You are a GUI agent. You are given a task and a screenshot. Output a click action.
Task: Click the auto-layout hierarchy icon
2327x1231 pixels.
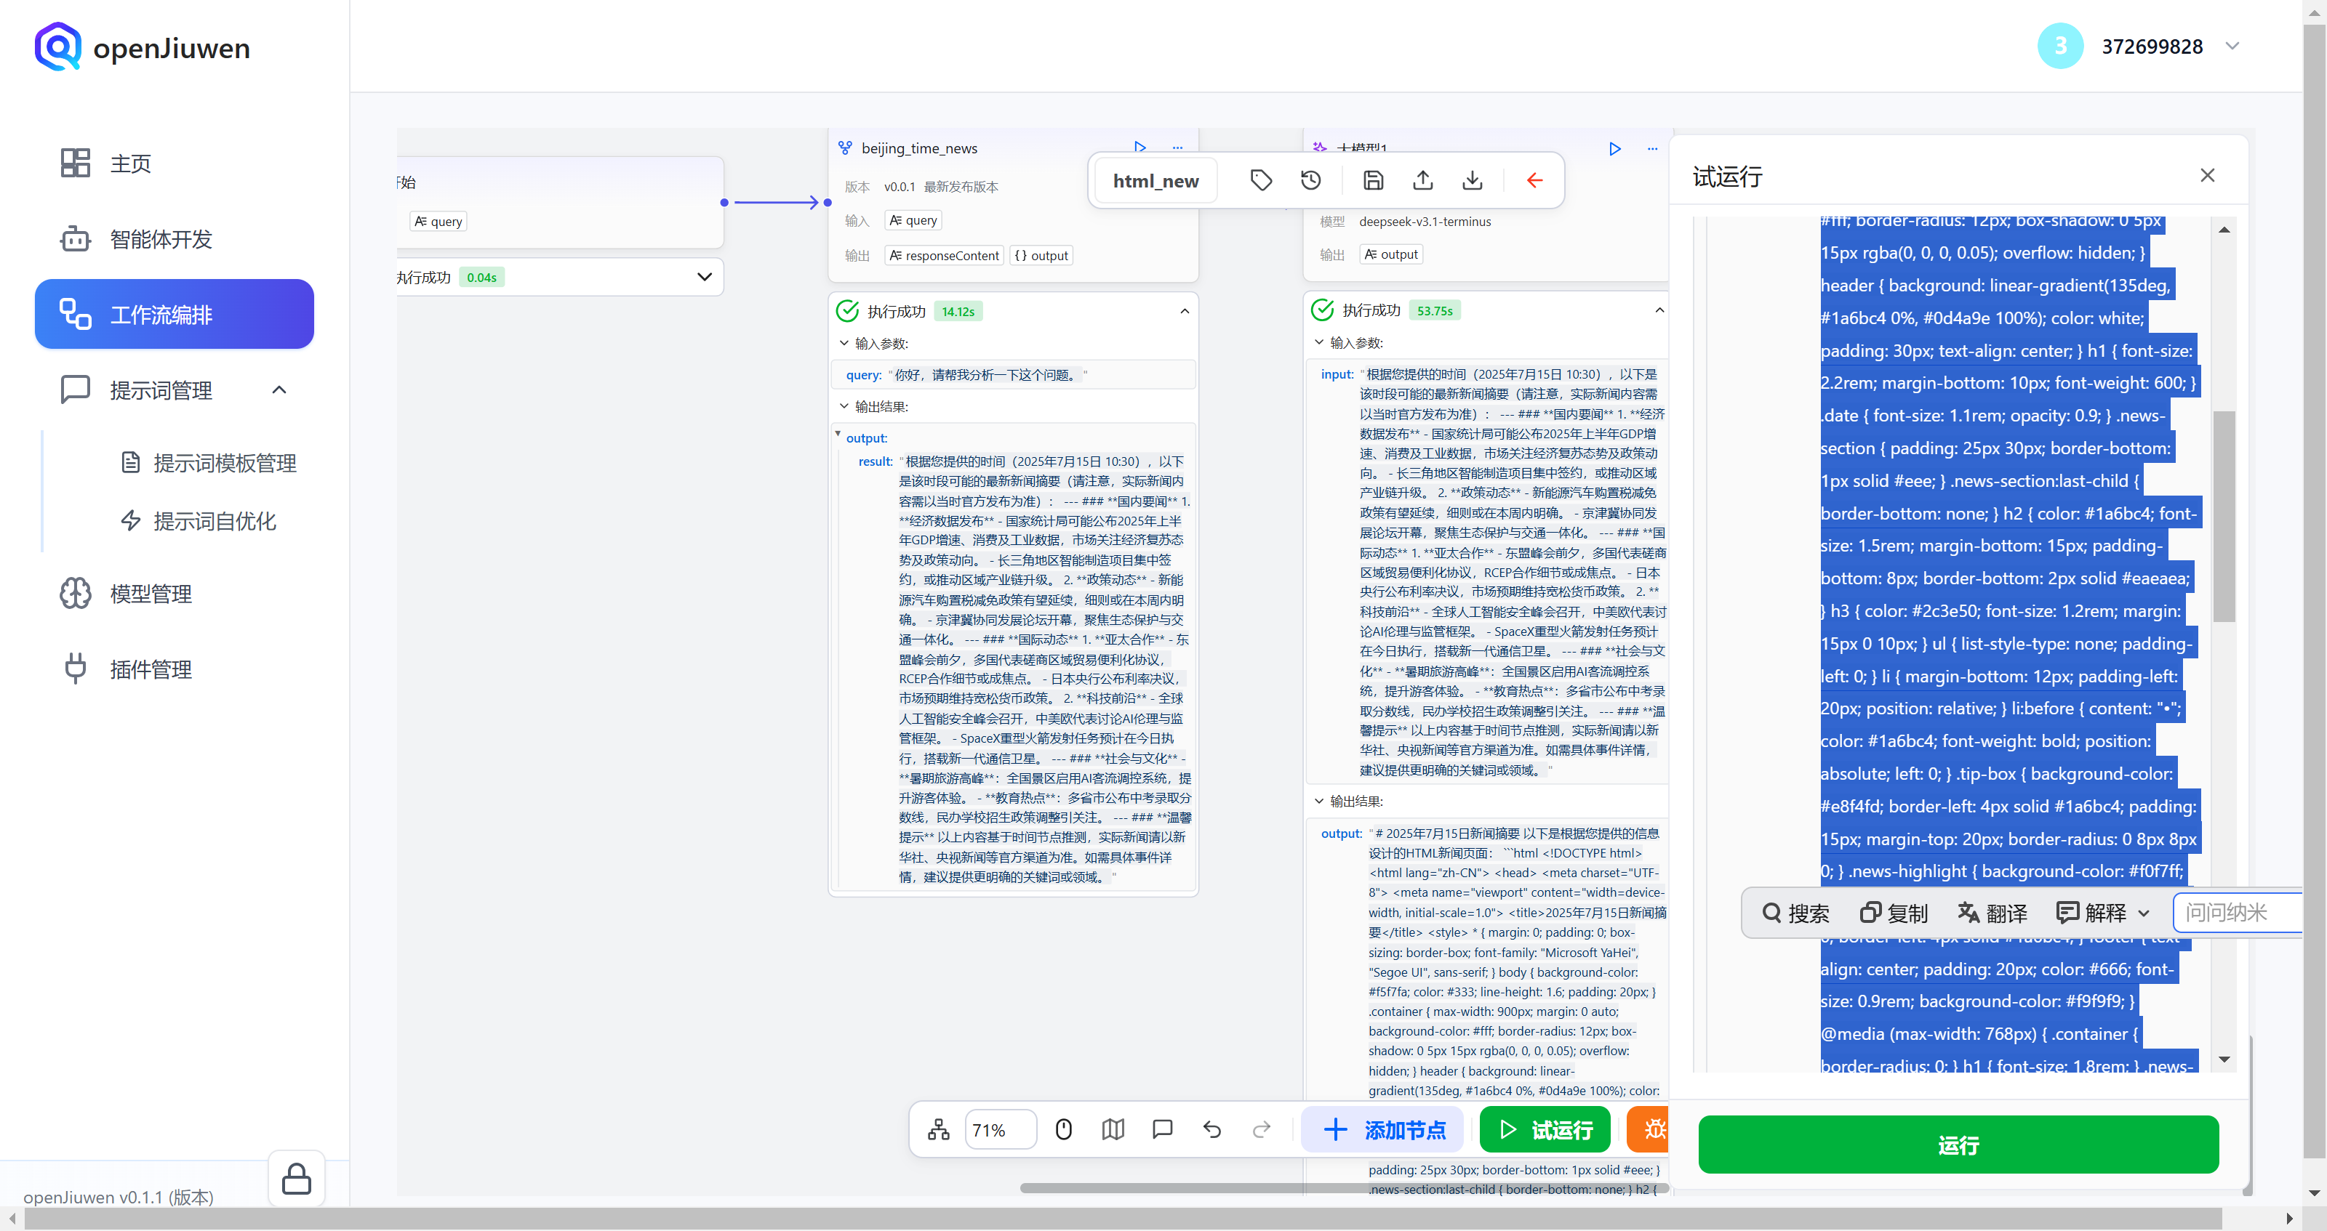tap(939, 1129)
